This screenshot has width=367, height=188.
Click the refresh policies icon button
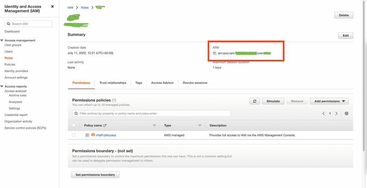coord(255,101)
